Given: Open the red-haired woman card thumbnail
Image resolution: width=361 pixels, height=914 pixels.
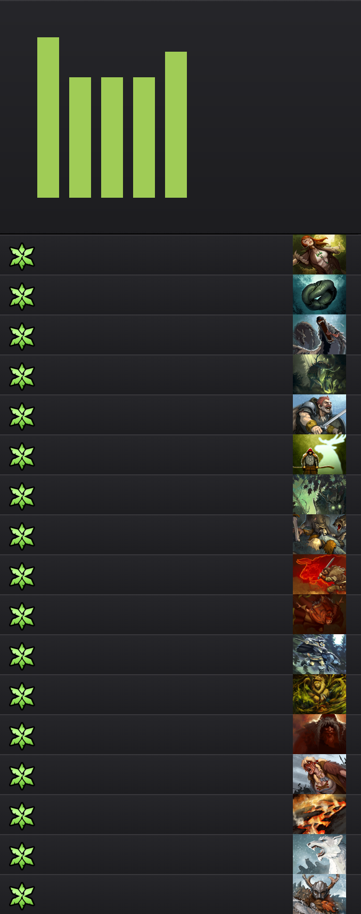Looking at the screenshot, I should tap(319, 255).
